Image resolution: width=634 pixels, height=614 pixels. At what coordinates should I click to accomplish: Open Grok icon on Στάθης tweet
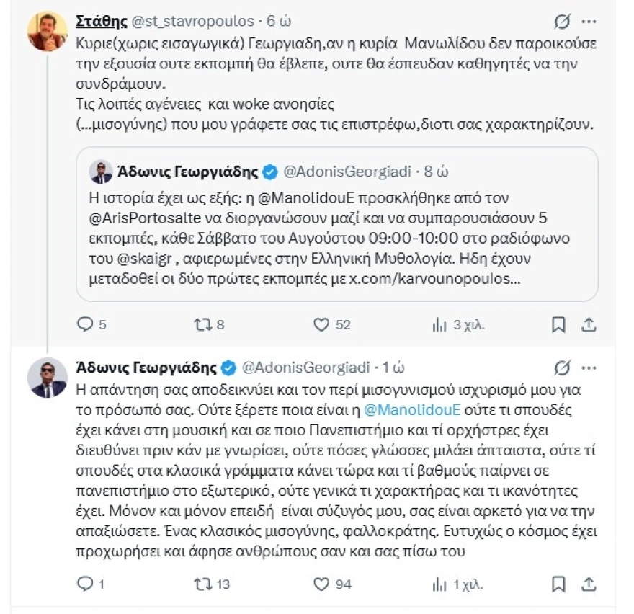[562, 22]
